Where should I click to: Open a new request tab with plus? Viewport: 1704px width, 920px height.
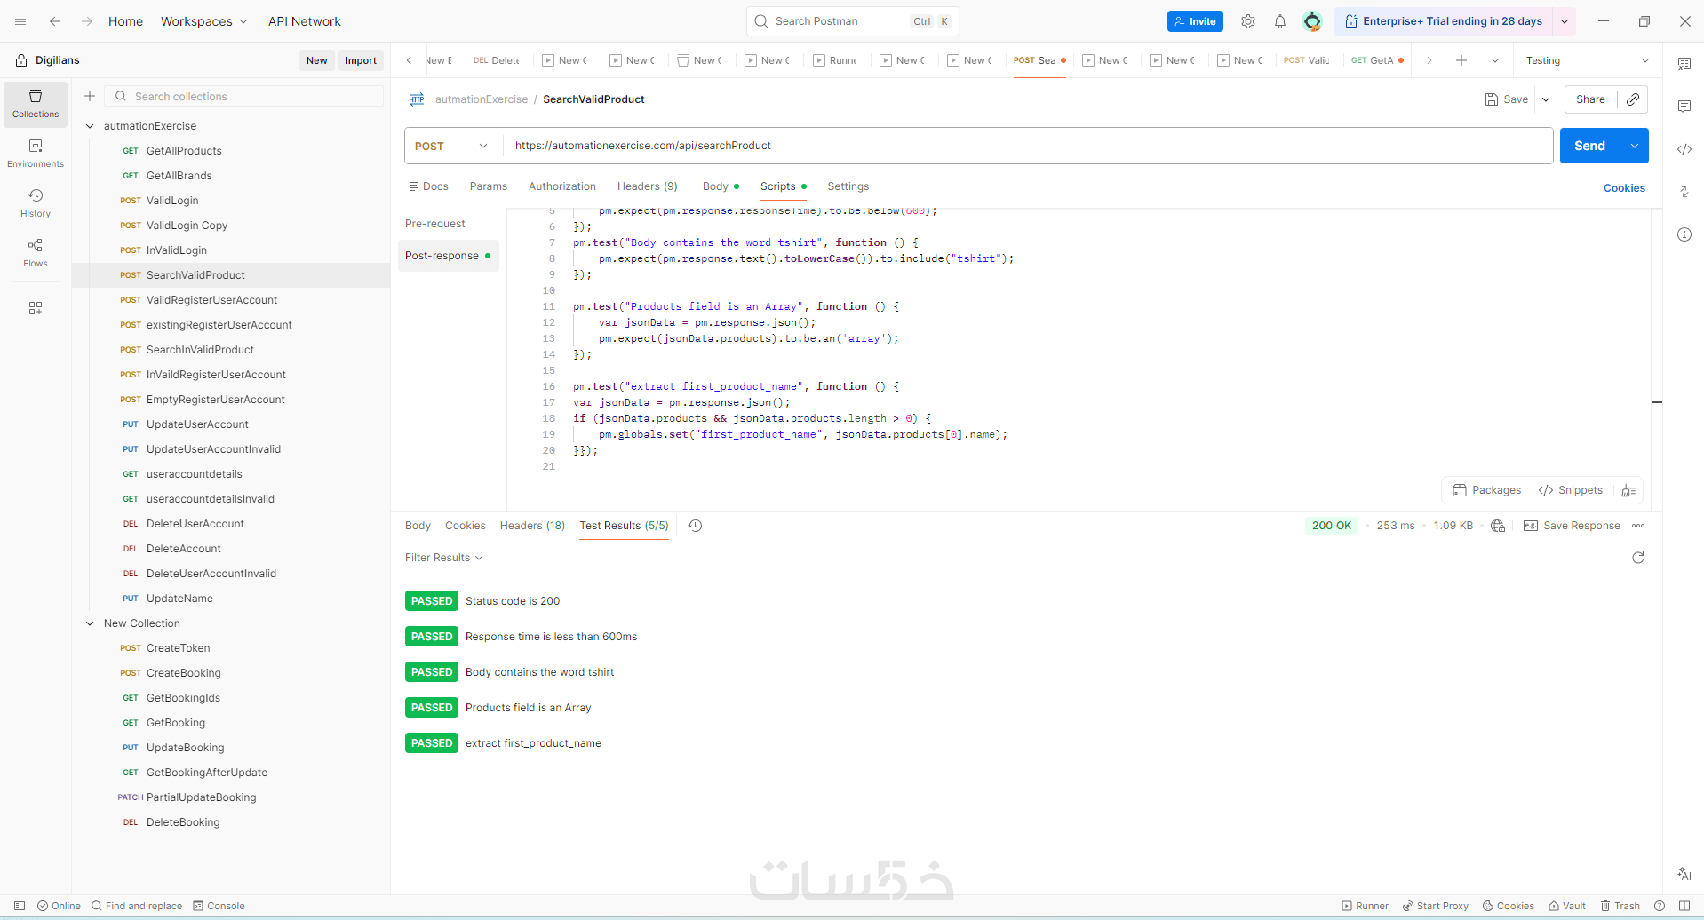pos(1461,60)
